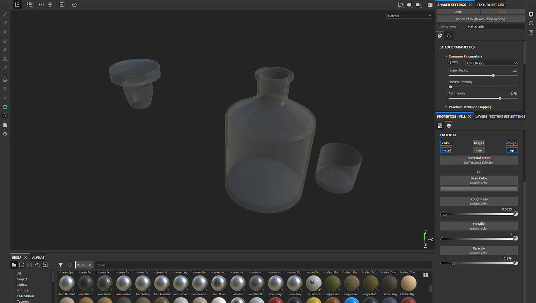Click the Material mode resource button
The width and height of the screenshot is (536, 303).
479,160
